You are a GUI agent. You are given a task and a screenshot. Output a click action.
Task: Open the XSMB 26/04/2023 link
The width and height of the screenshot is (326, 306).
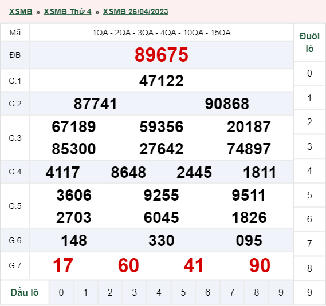[136, 11]
